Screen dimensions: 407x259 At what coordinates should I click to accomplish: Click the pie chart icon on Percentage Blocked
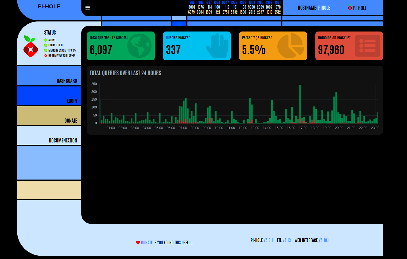click(x=291, y=46)
